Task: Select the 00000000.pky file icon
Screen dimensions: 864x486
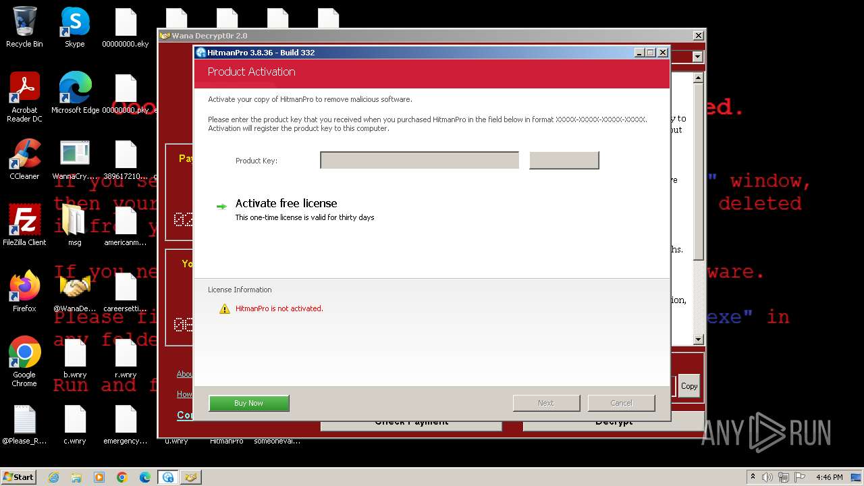Action: 126,93
